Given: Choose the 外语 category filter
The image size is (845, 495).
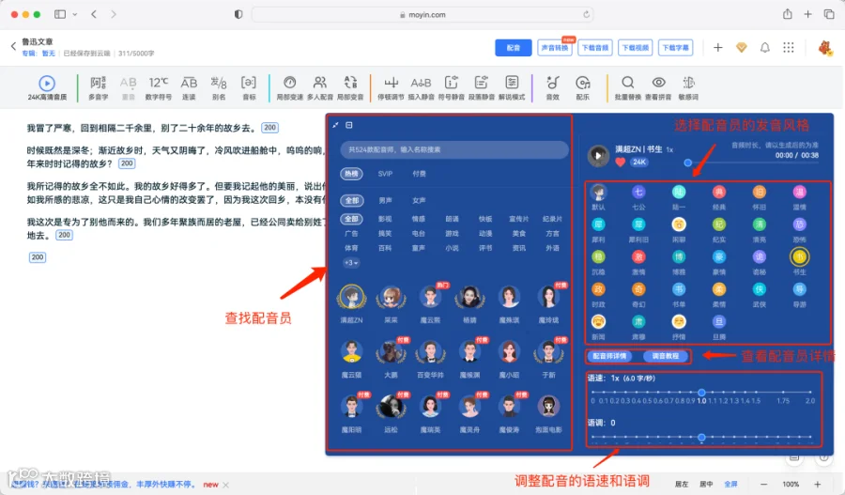Looking at the screenshot, I should [x=552, y=248].
